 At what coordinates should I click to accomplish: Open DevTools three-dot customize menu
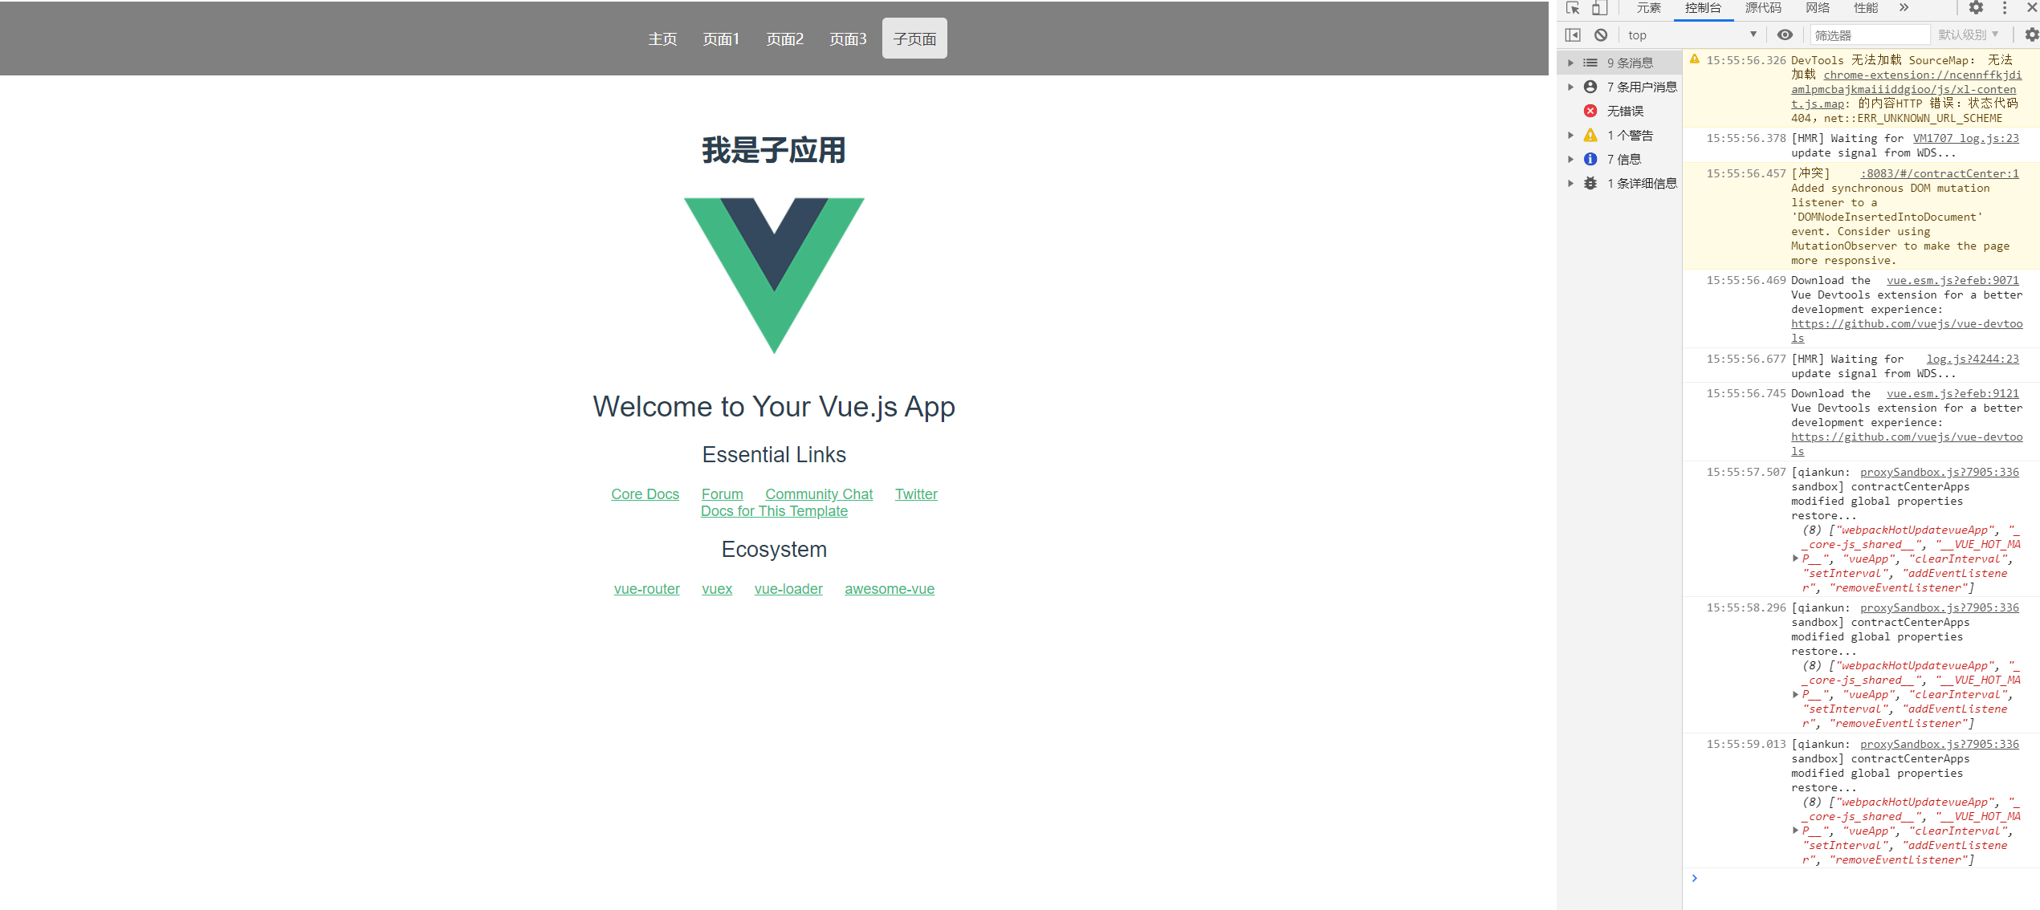point(2005,8)
